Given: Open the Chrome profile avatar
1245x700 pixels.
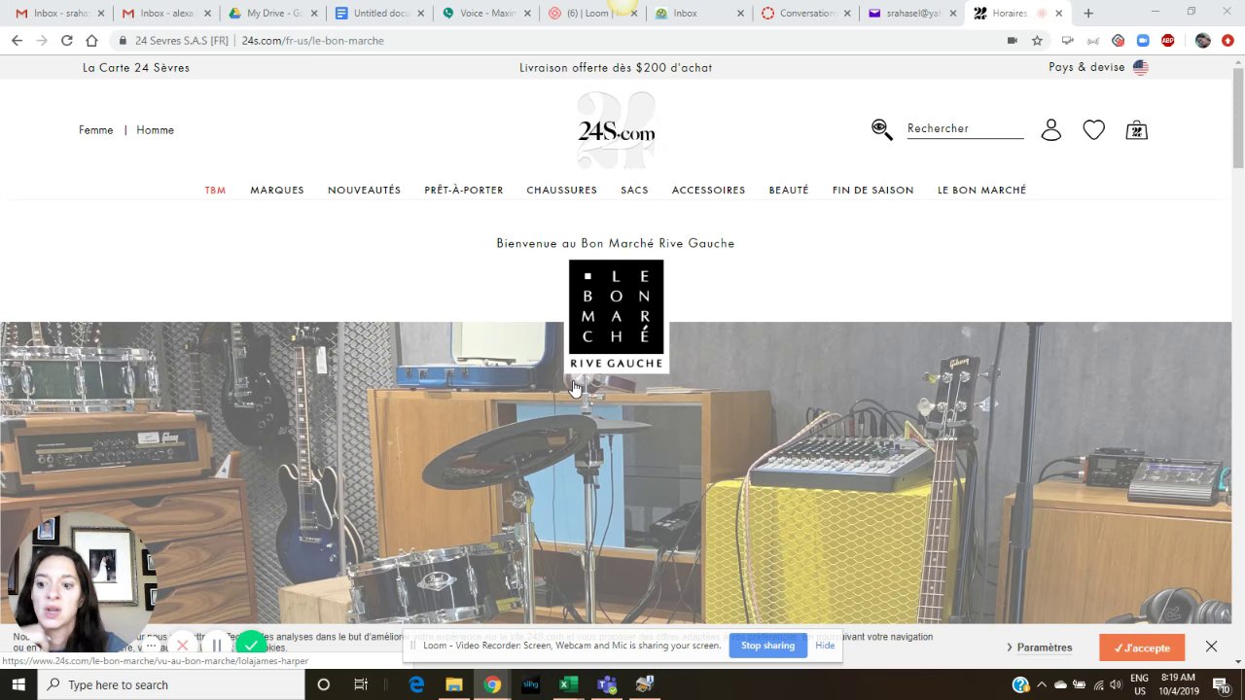Looking at the screenshot, I should (1203, 41).
